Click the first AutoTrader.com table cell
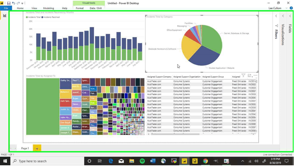The height and width of the screenshot is (166, 294). pos(154,81)
